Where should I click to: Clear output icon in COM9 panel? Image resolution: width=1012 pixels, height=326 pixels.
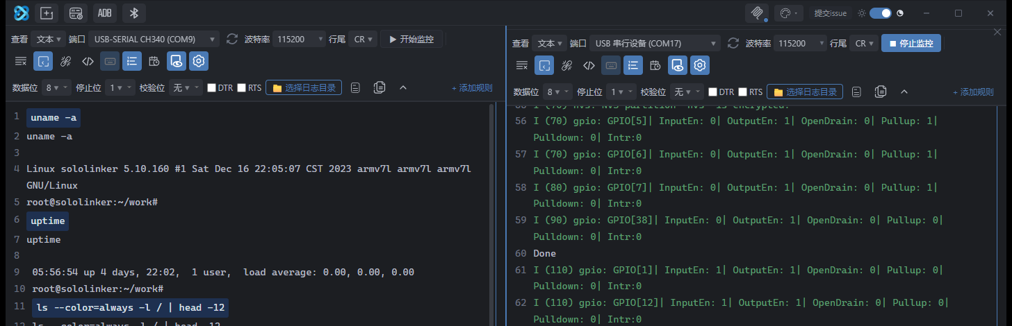click(21, 61)
